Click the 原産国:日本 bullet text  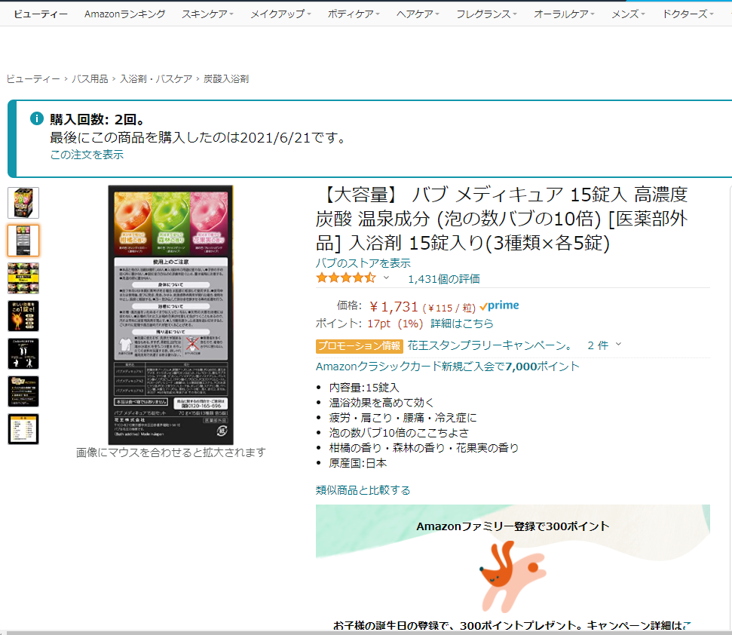click(x=358, y=463)
